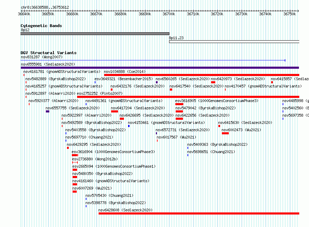The height and width of the screenshot is (227, 309).
Task: Click the 36650k ruler tick label
Action: pyautogui.click(x=48, y=14)
